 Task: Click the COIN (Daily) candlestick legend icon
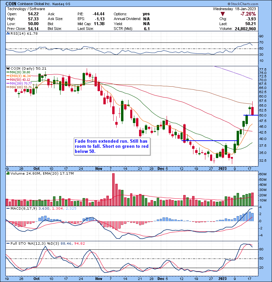pyautogui.click(x=8, y=68)
